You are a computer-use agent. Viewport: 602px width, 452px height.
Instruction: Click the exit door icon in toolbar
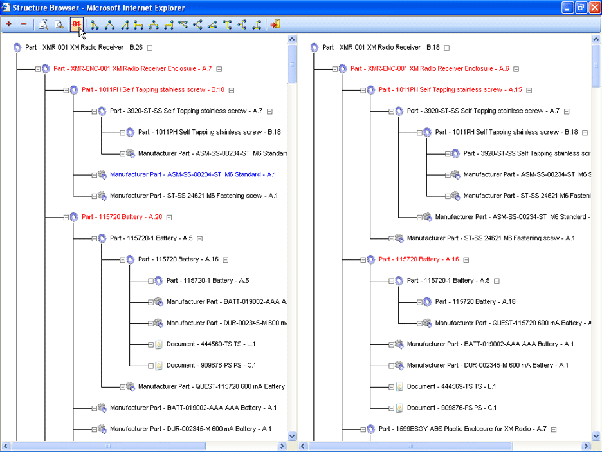click(x=275, y=24)
